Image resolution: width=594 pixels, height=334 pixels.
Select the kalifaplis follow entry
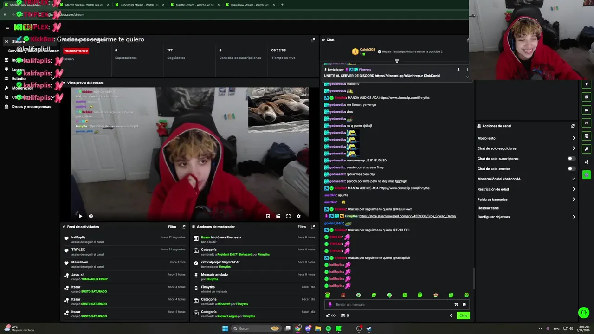pyautogui.click(x=124, y=239)
